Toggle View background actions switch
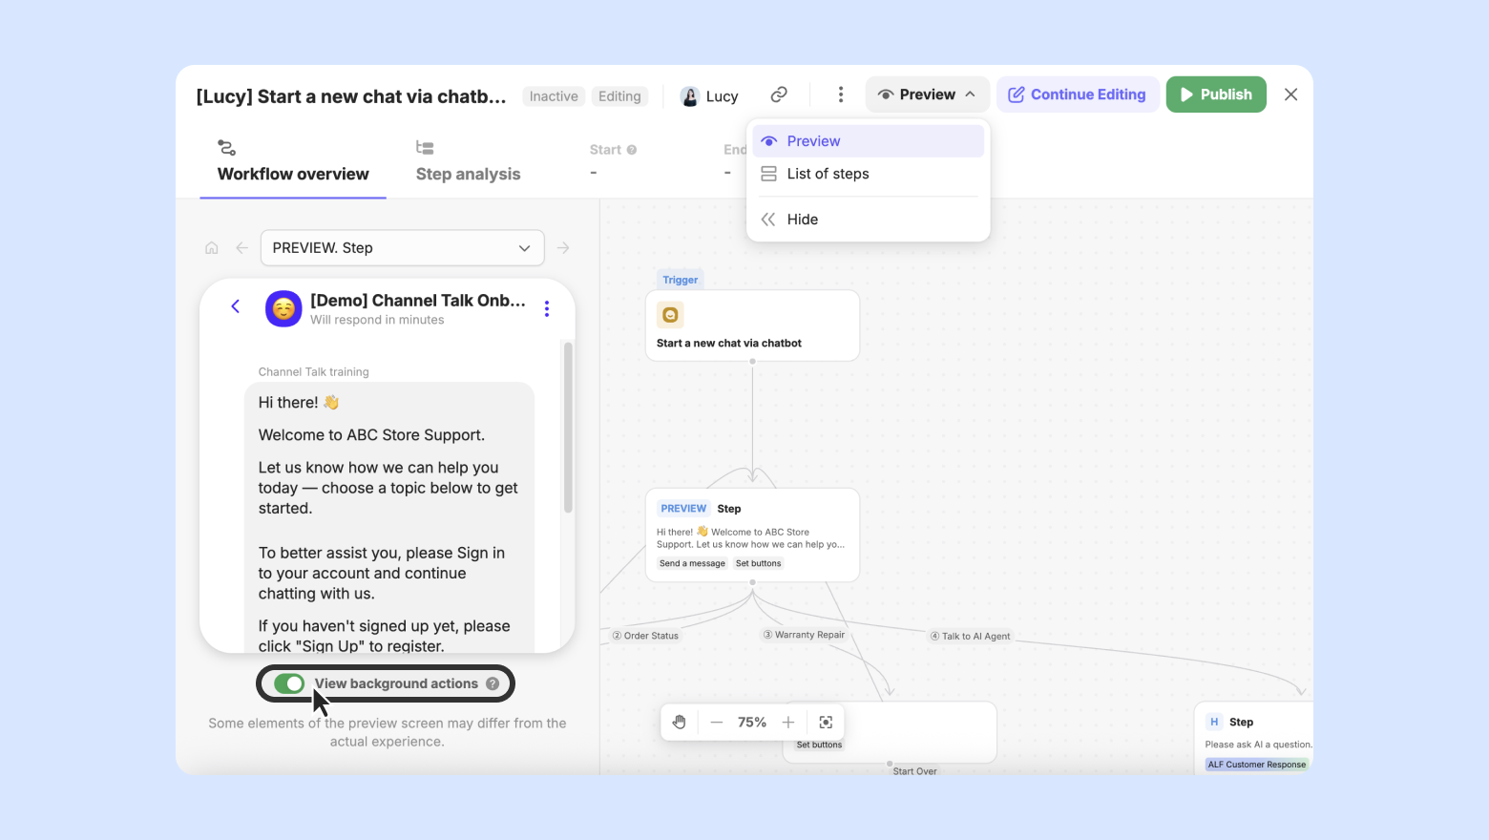Image resolution: width=1489 pixels, height=840 pixels. point(289,683)
